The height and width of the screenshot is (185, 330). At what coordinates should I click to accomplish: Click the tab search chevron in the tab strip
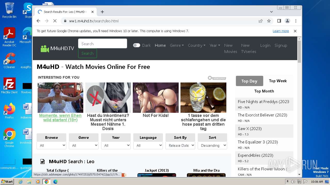click(271, 12)
